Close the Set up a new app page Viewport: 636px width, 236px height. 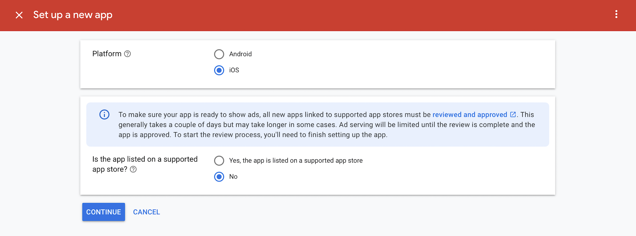19,15
